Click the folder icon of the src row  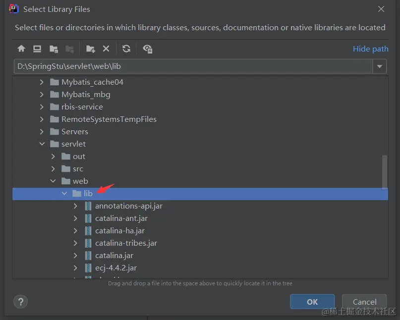(66, 169)
